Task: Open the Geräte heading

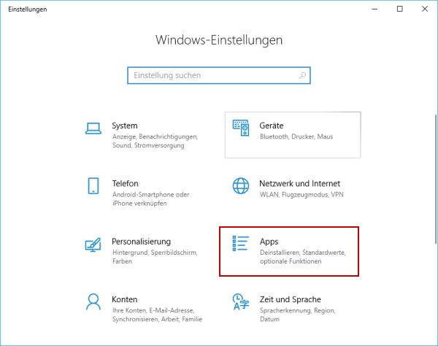Action: tap(272, 126)
